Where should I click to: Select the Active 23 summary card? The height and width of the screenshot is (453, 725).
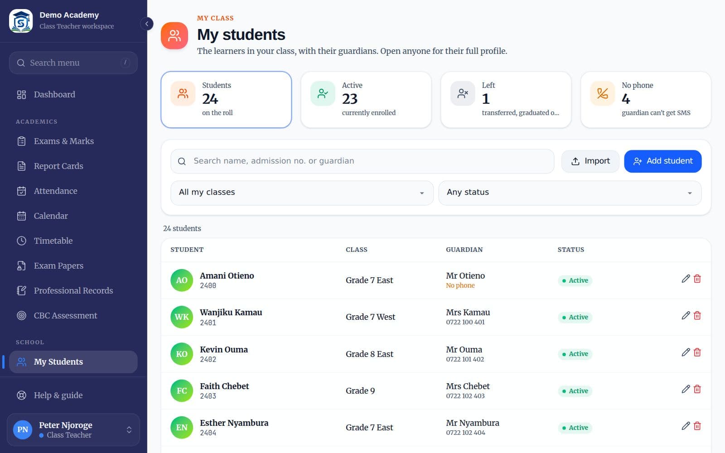366,100
